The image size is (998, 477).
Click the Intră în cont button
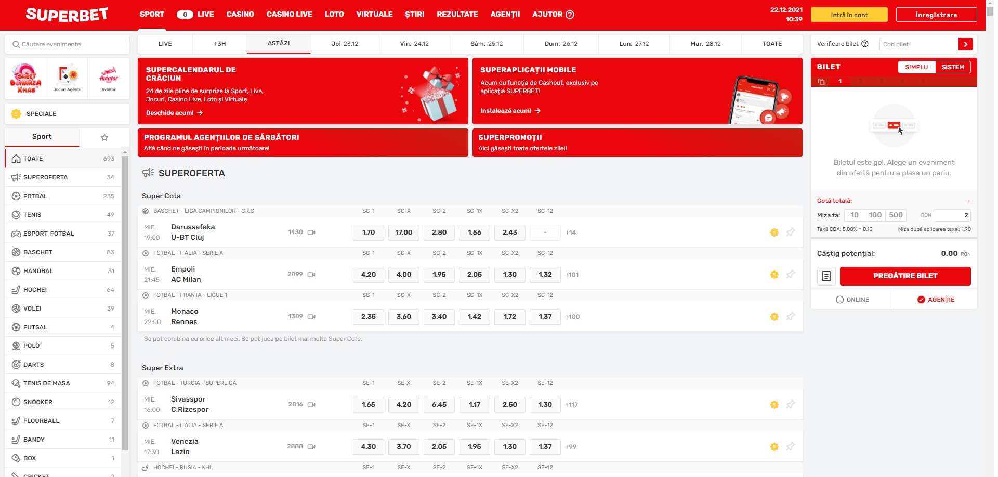[x=849, y=15]
